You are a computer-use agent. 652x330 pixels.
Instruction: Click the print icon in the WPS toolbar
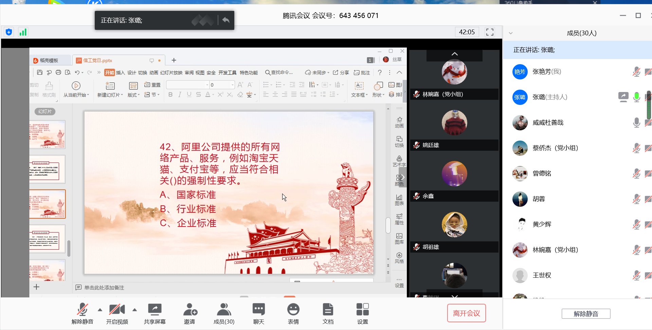pyautogui.click(x=58, y=72)
